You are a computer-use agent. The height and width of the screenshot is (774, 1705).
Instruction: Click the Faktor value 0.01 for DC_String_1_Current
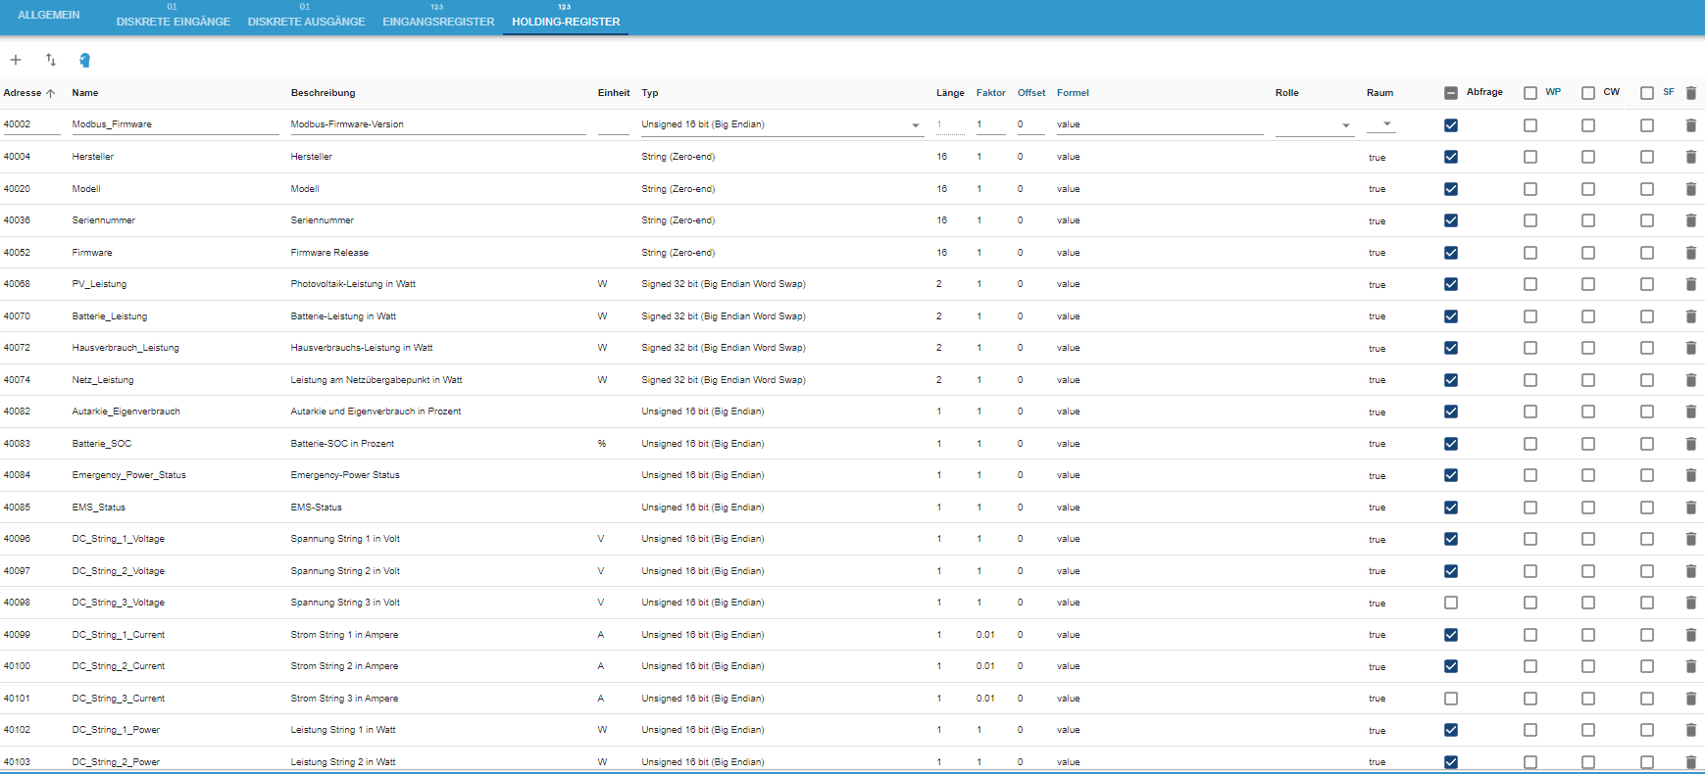click(x=985, y=635)
